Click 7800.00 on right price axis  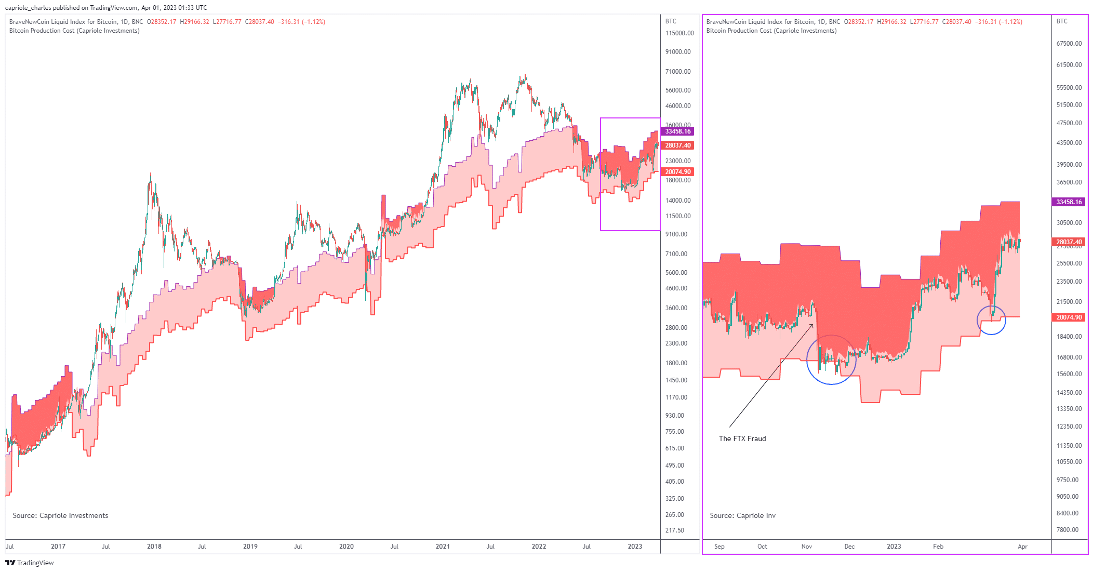pyautogui.click(x=1068, y=530)
